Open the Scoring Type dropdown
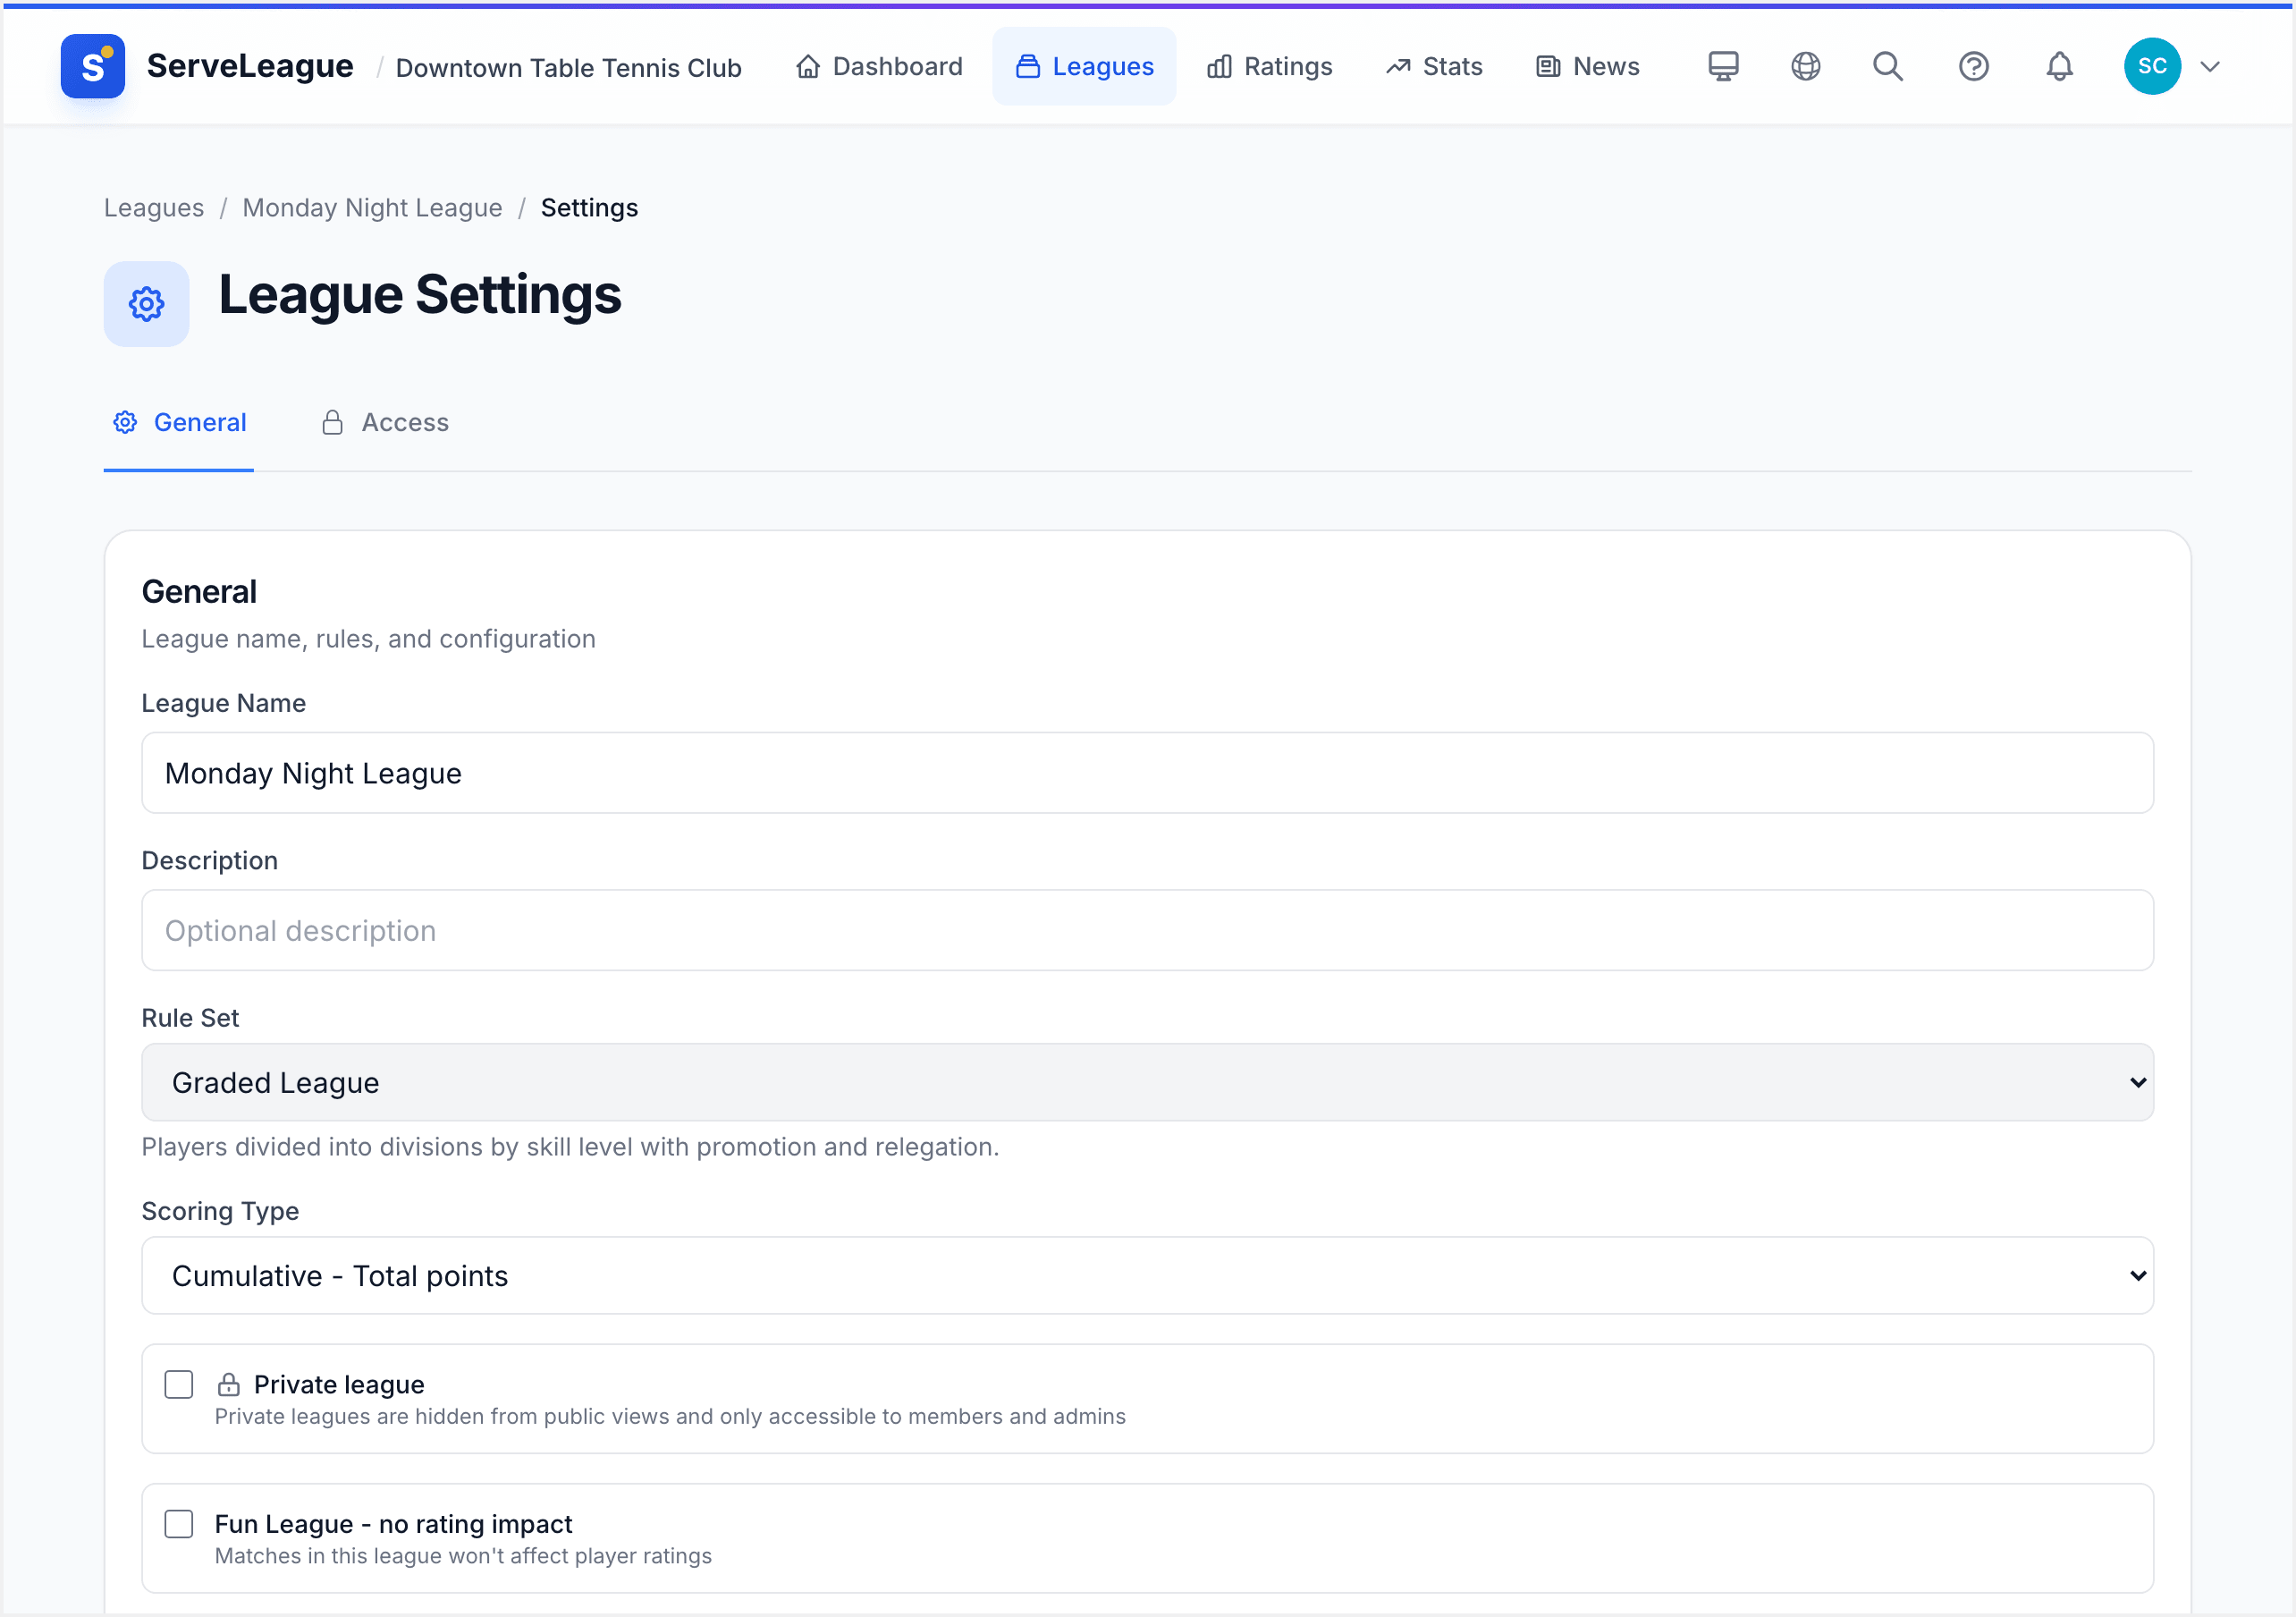 point(1147,1275)
